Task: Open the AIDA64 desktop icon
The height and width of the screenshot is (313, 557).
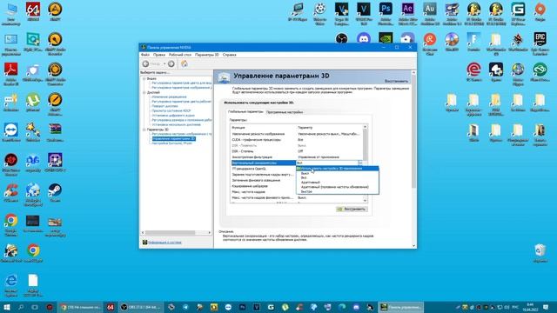Action: point(33,11)
